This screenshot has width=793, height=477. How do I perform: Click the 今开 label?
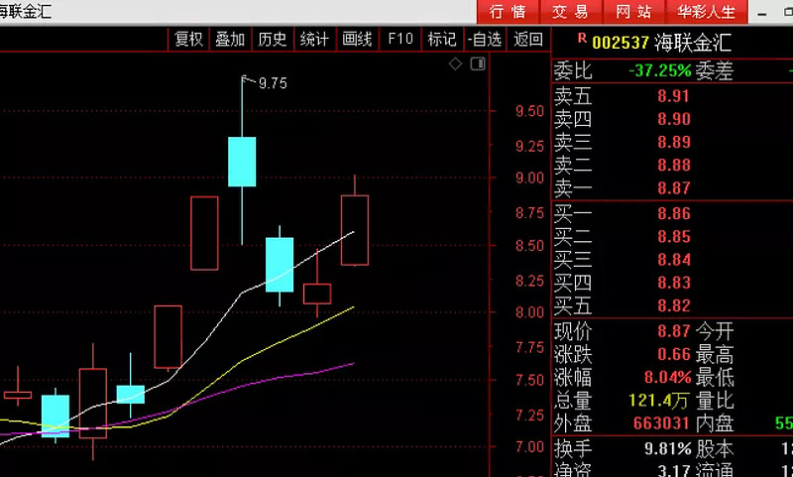coord(714,331)
